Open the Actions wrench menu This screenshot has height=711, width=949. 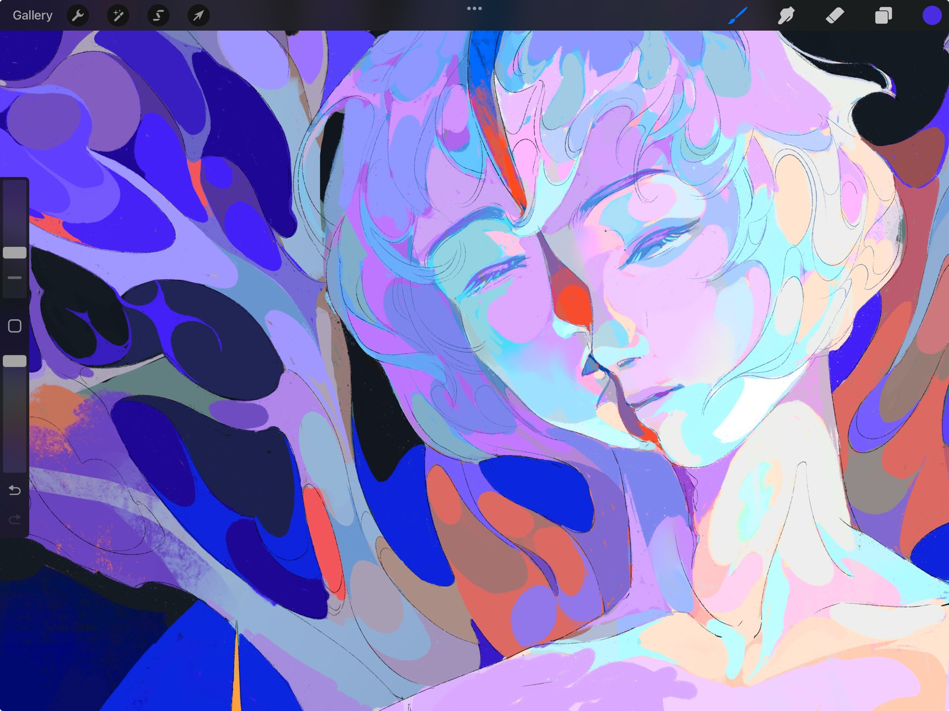tap(78, 16)
